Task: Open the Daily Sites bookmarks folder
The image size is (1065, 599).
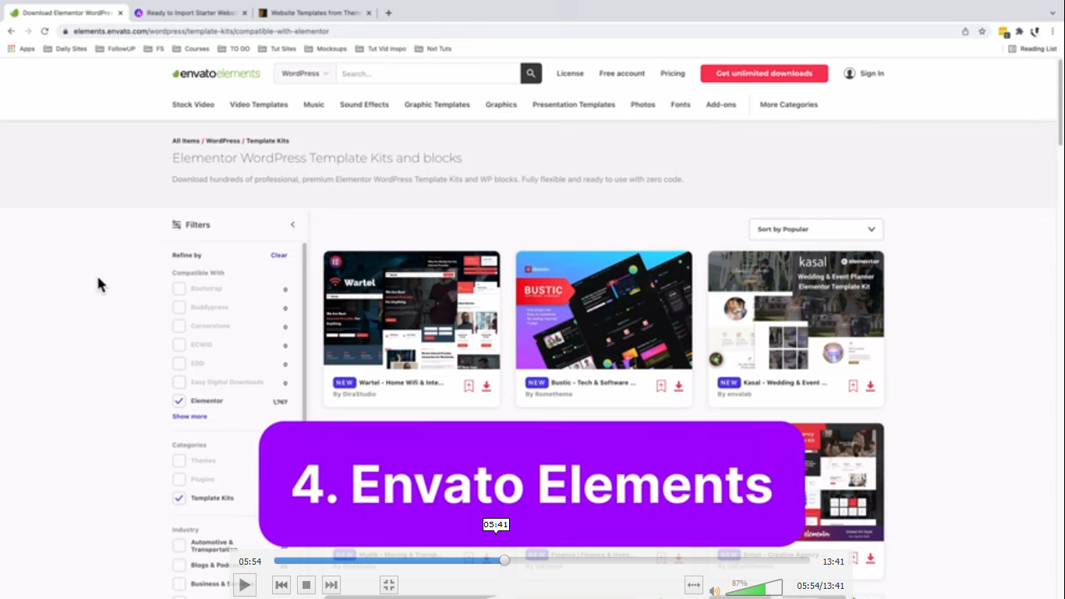Action: pyautogui.click(x=65, y=48)
